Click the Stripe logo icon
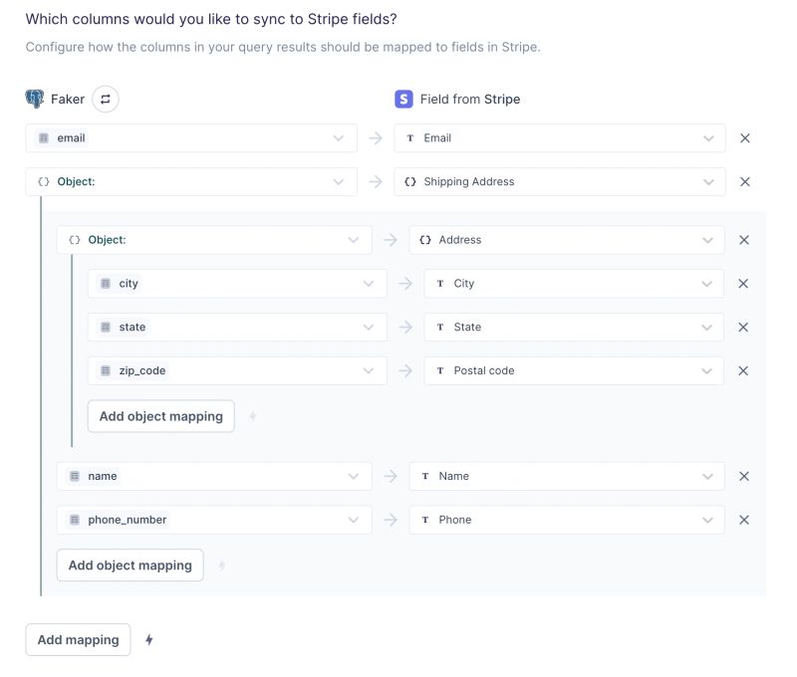Screen dimensions: 797x677 pos(403,99)
